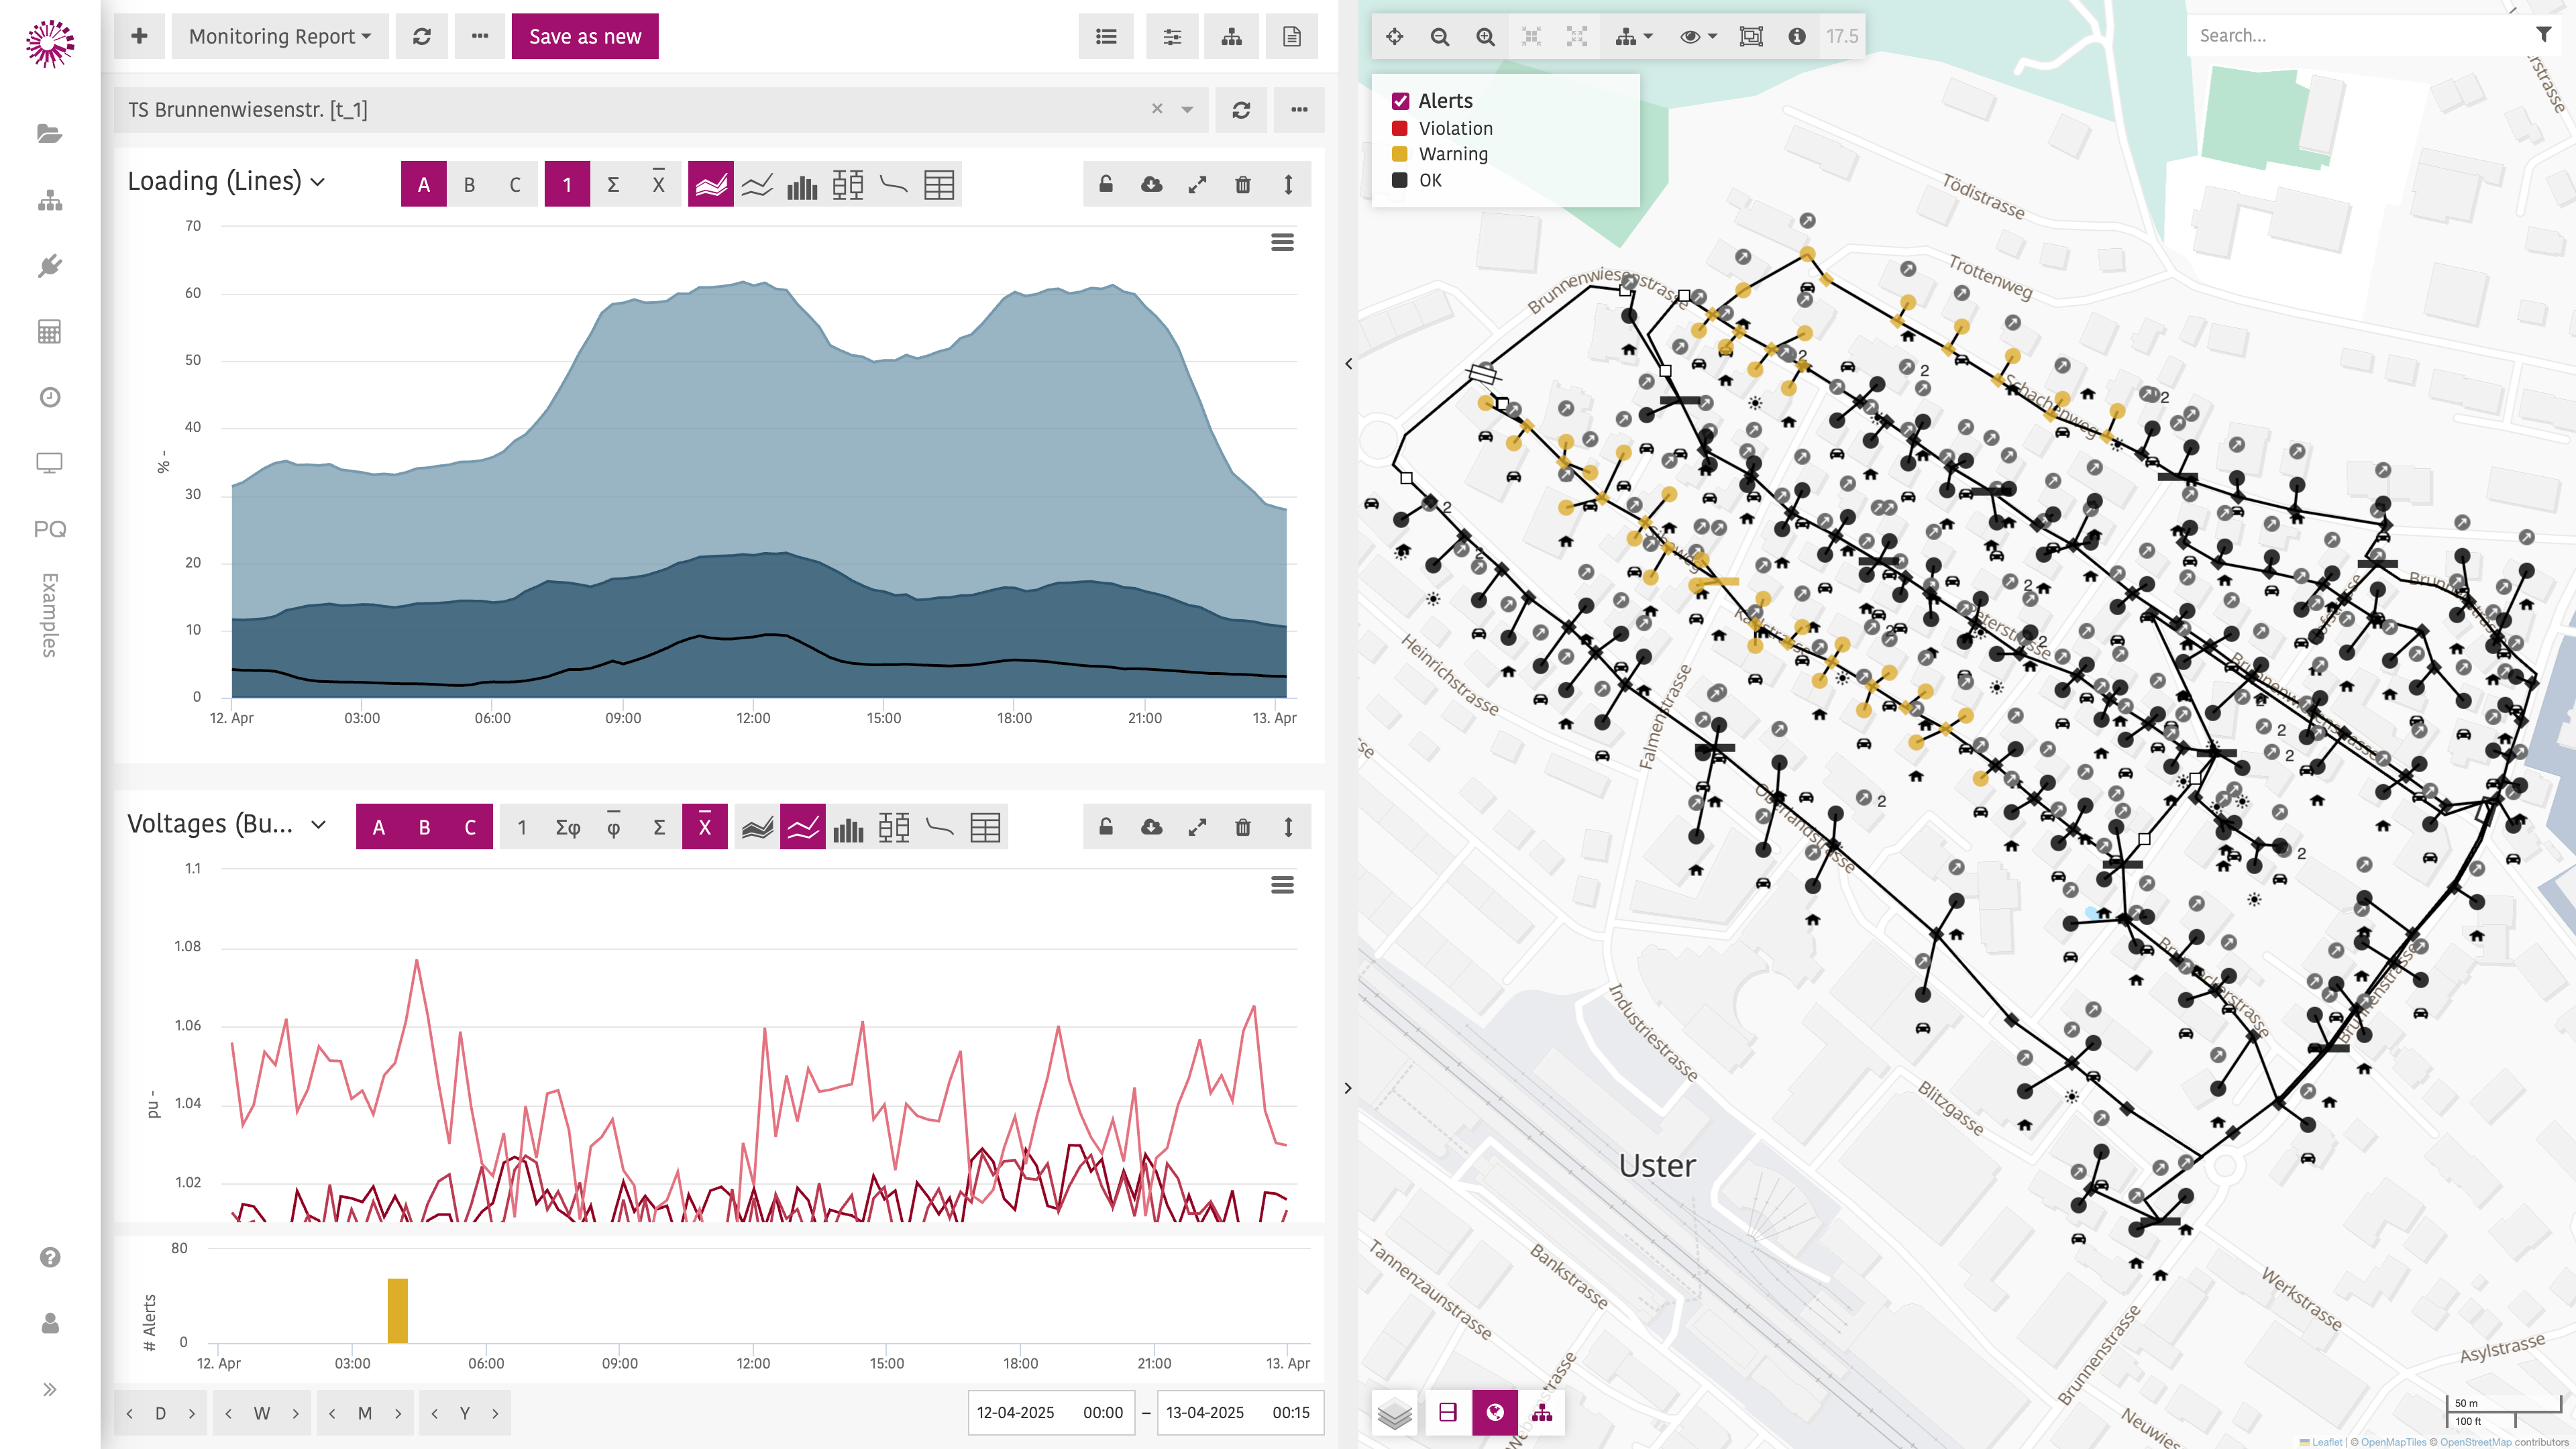Toggle phase C in Loading (Lines) chart
Screen dimensions: 2576x1449
515,184
